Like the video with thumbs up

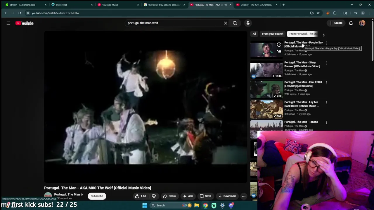click(141, 196)
